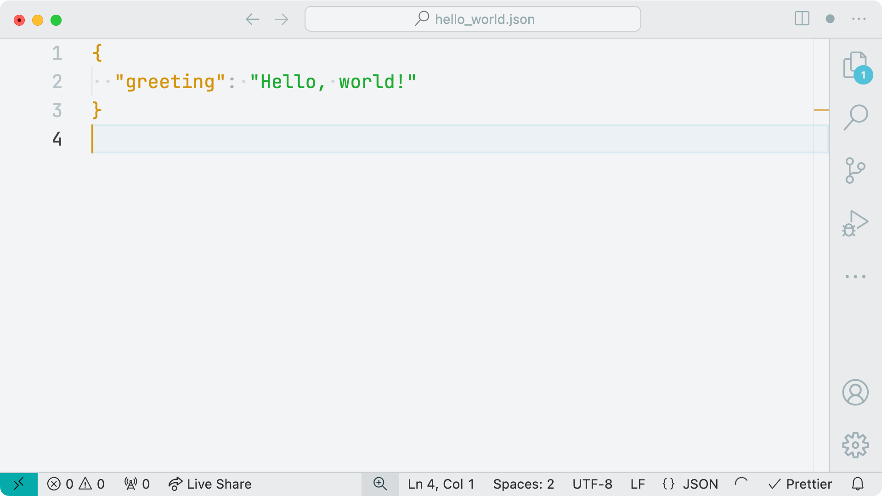
Task: Open the Search panel icon
Action: (x=855, y=117)
